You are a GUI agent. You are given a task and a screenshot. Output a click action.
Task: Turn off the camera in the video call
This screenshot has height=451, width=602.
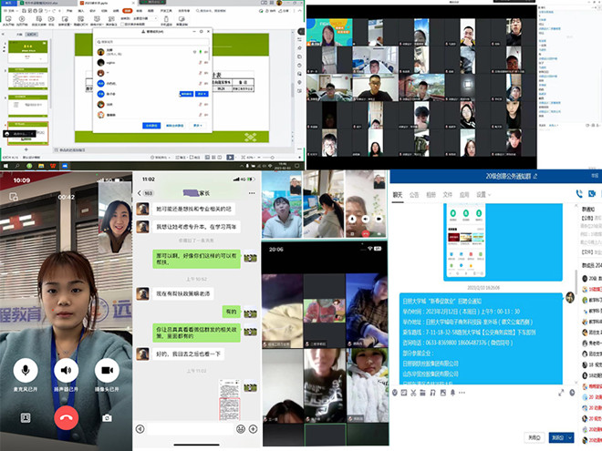point(108,371)
